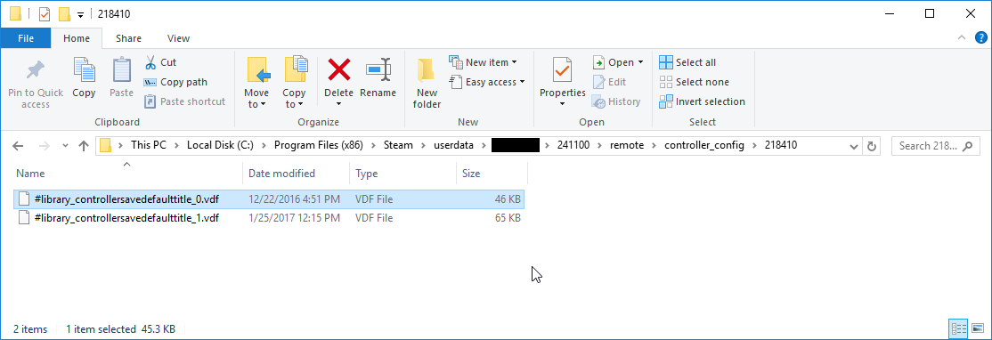992x340 pixels.
Task: Refresh the folder view
Action: tap(872, 146)
